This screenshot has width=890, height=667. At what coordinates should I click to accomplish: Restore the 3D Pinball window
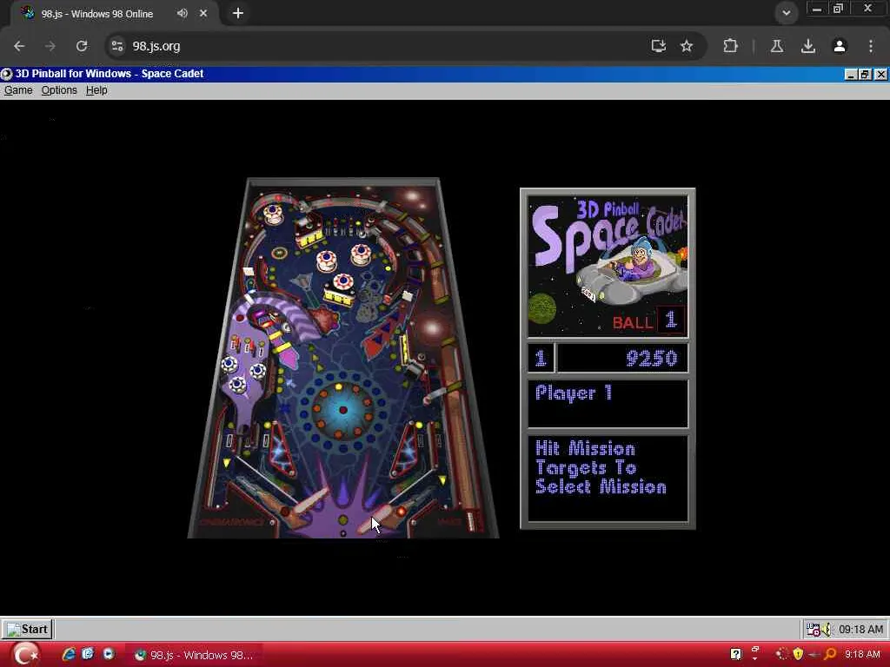point(865,75)
